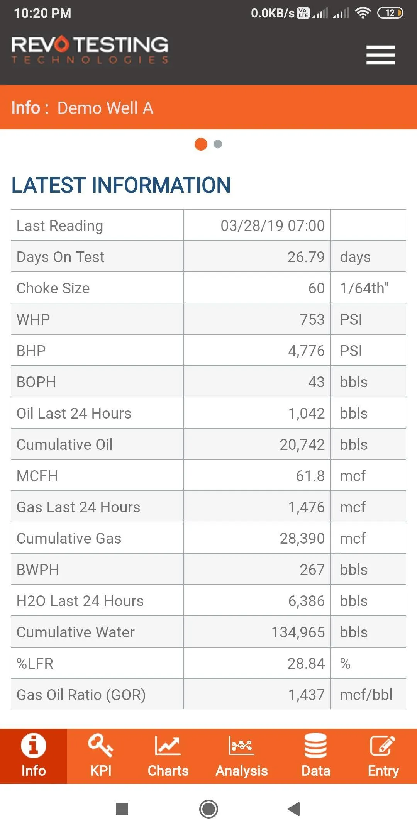Tap the Android back triangle button
The image size is (417, 834).
click(x=294, y=809)
